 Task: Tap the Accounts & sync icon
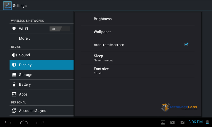point(14,111)
